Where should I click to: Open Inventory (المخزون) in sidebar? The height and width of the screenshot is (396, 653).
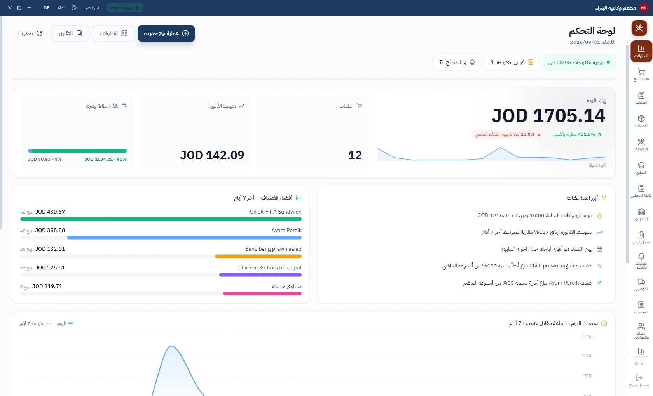click(641, 214)
